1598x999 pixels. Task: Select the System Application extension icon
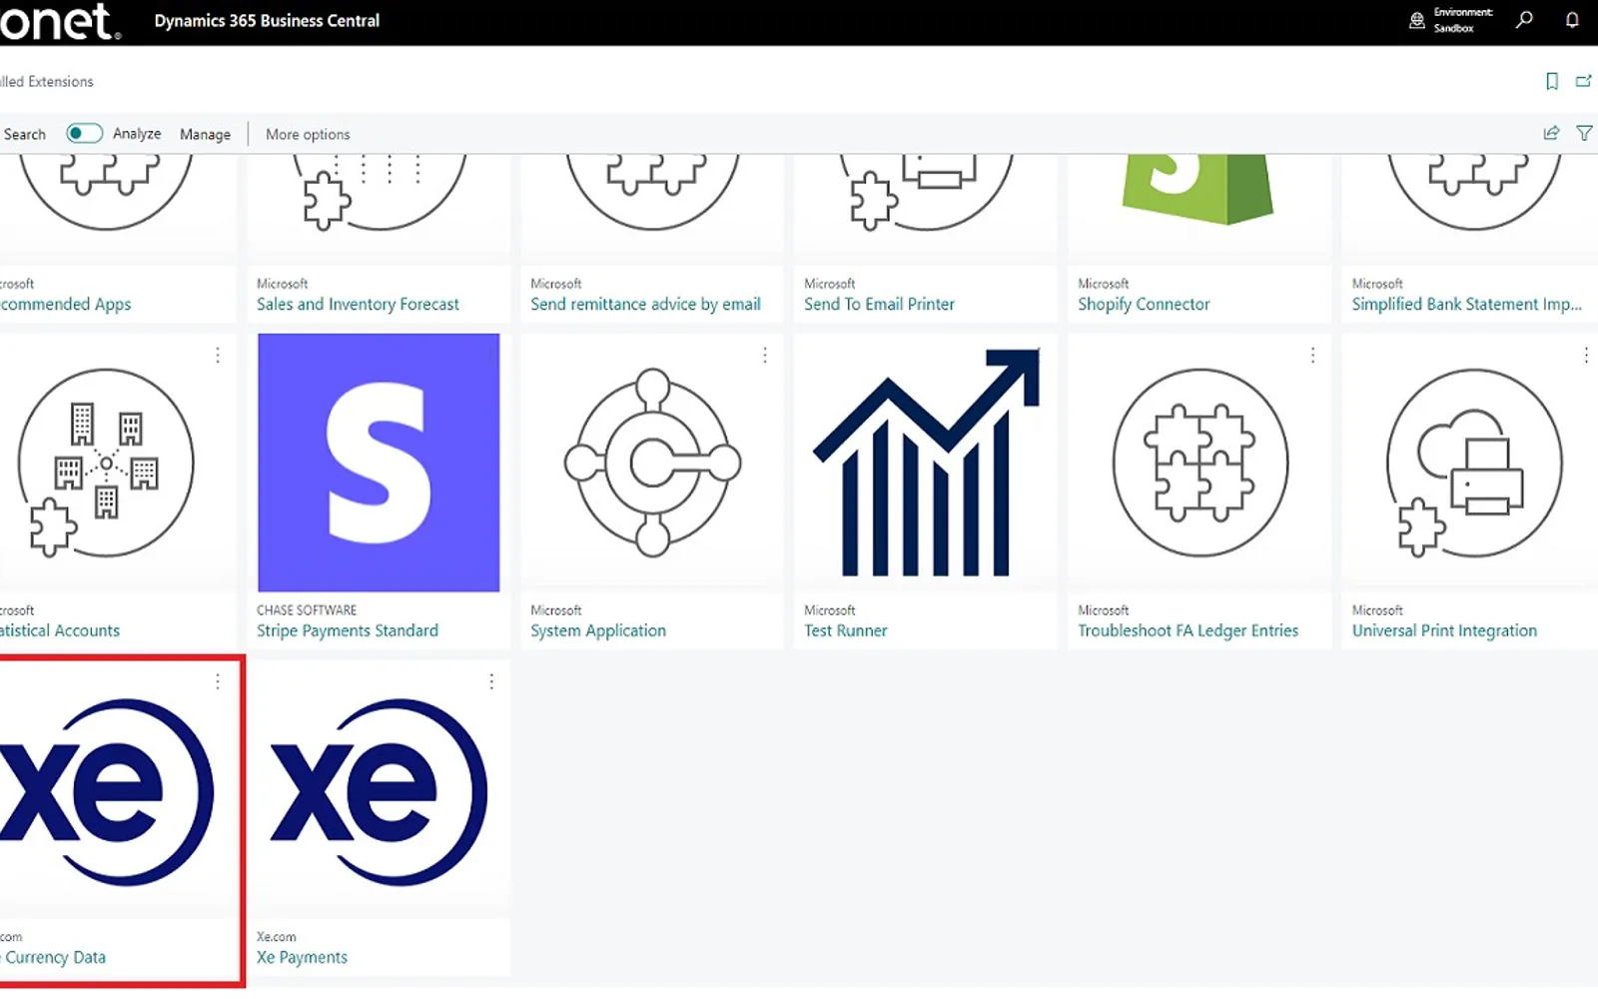pos(652,463)
